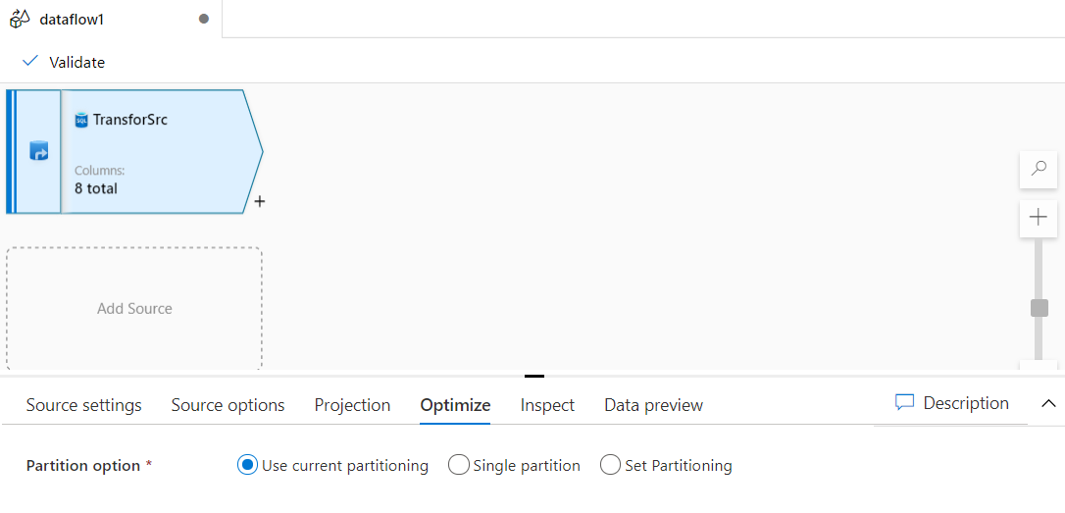Click the dataflow icon in the tab header
This screenshot has width=1065, height=513.
click(20, 19)
